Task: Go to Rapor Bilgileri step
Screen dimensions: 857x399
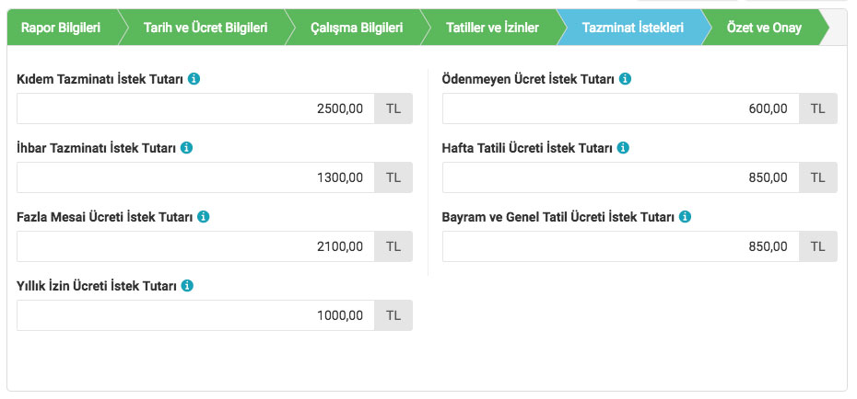Action: (61, 28)
